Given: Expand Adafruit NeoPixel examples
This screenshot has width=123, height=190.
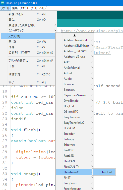Looking at the screenshot, I should [75, 40].
